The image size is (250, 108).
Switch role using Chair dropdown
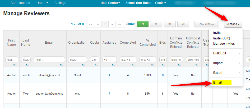pos(161,3)
